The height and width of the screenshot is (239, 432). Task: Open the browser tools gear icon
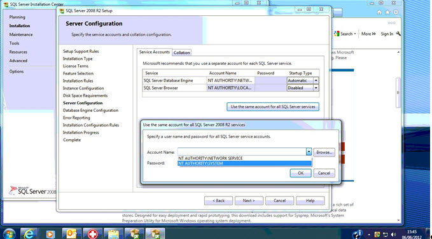[396, 12]
